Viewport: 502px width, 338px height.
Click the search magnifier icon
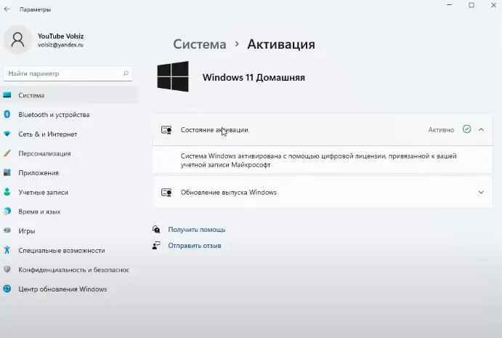tap(126, 73)
